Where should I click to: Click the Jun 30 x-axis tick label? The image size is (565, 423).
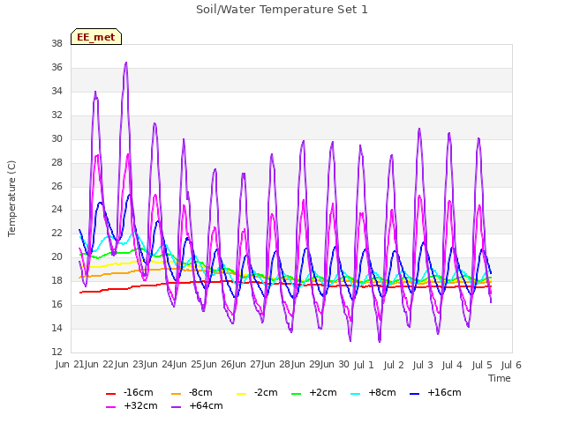pos(335,365)
